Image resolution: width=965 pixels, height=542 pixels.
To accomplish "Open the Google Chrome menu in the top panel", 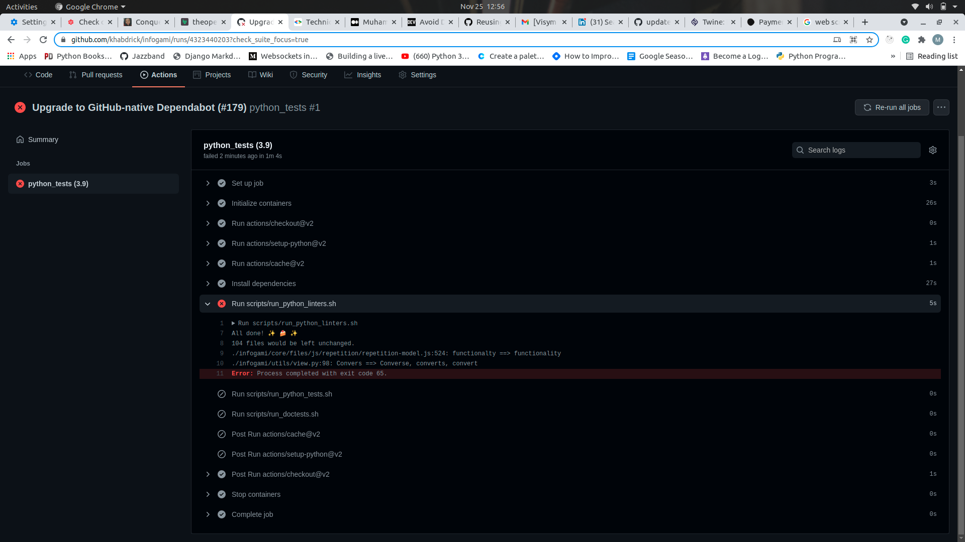I will [89, 7].
